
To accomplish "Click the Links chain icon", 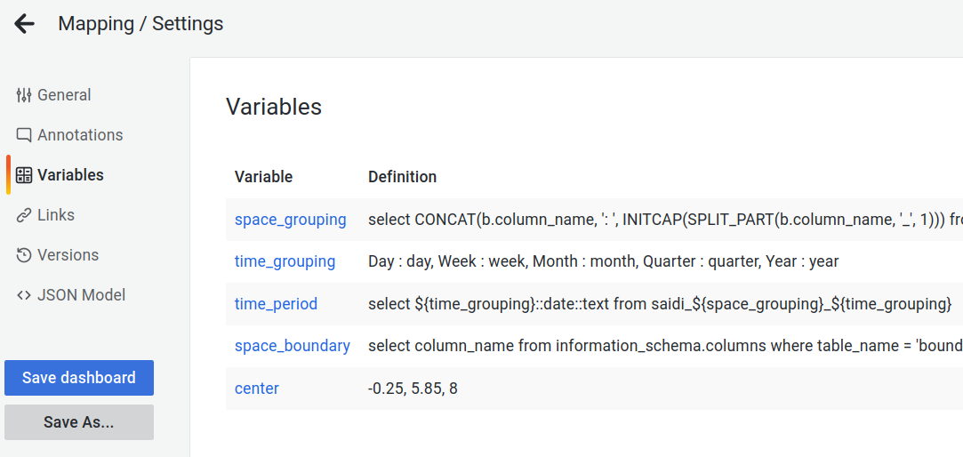I will [24, 215].
